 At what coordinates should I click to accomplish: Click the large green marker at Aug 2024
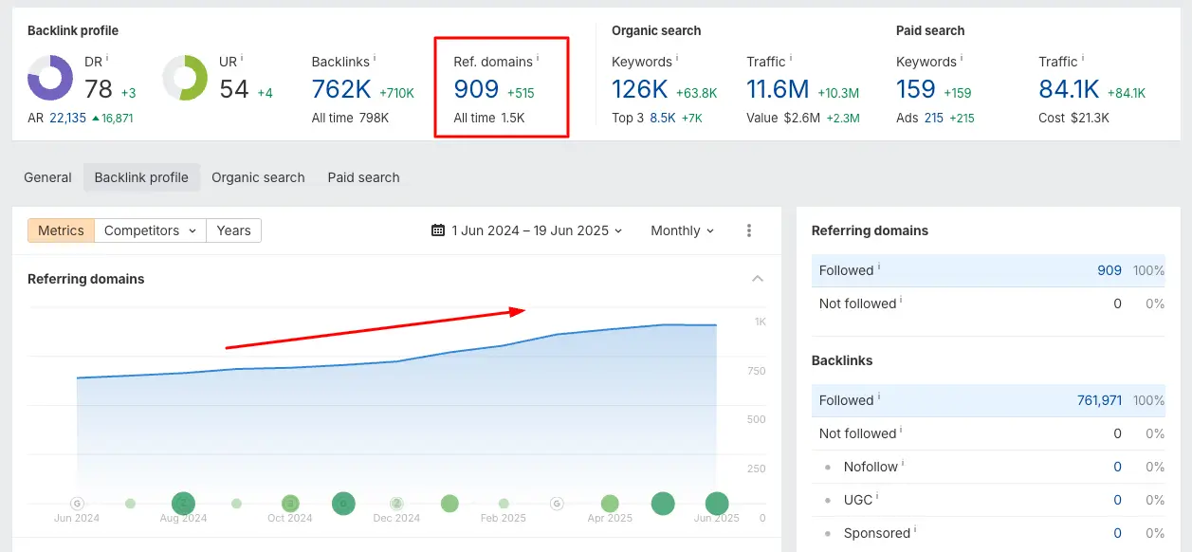pos(183,504)
